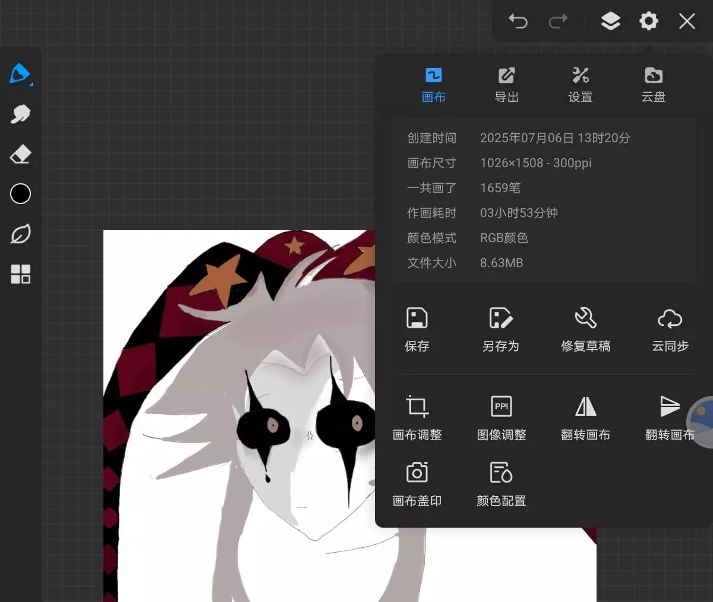This screenshot has width=713, height=602.
Task: Toggle the settings gear menu
Action: click(x=648, y=22)
